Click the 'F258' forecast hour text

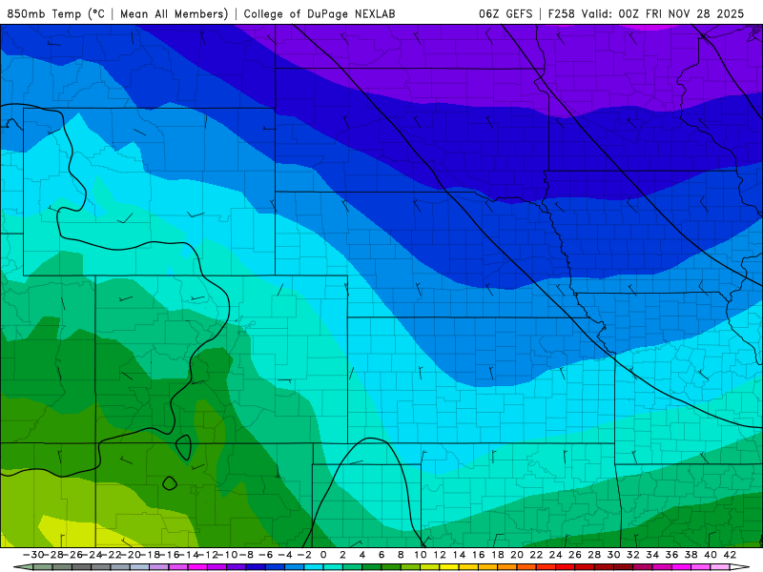(563, 13)
